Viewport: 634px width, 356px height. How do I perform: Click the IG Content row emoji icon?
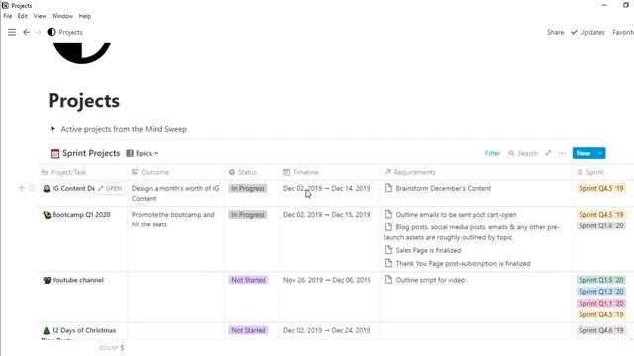[47, 189]
